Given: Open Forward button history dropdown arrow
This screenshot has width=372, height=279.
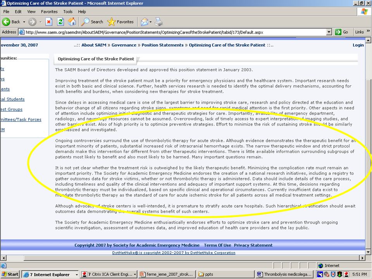Looking at the screenshot, I should point(40,22).
